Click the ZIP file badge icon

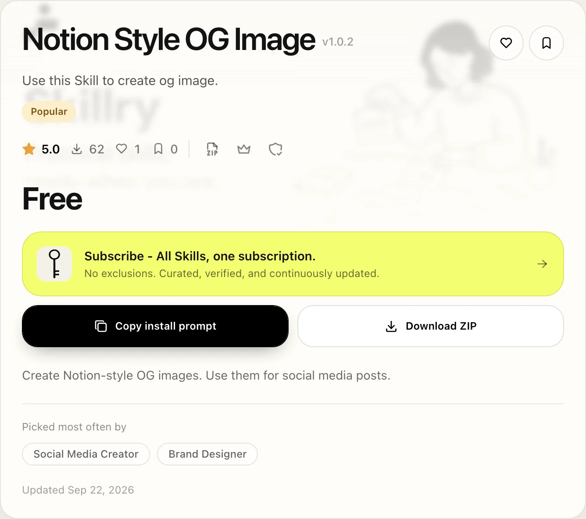coord(212,149)
